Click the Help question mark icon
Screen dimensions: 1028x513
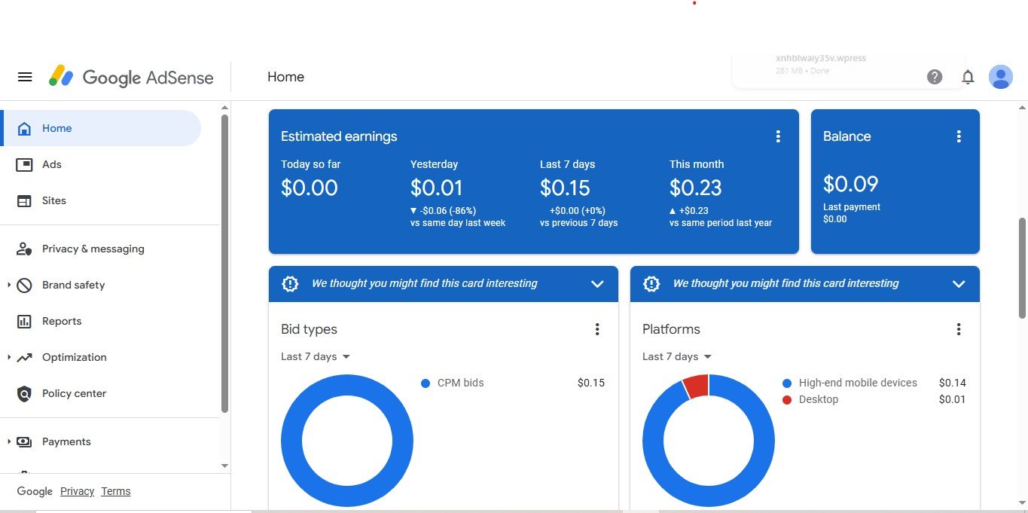pyautogui.click(x=935, y=77)
